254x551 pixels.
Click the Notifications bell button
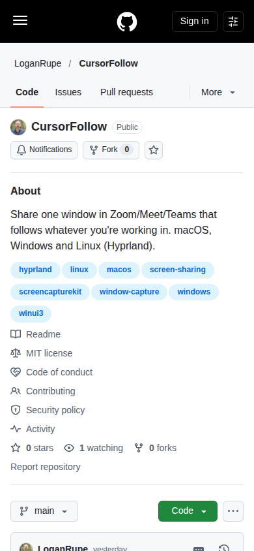(x=44, y=150)
